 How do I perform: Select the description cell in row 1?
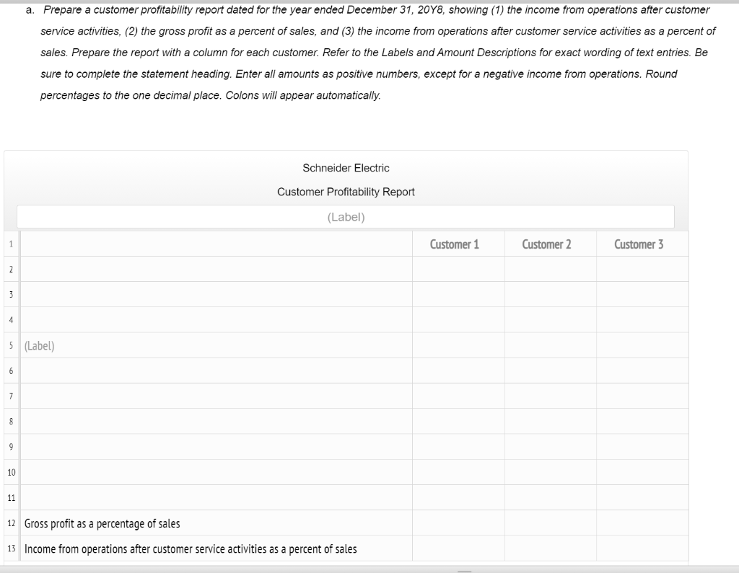click(214, 244)
